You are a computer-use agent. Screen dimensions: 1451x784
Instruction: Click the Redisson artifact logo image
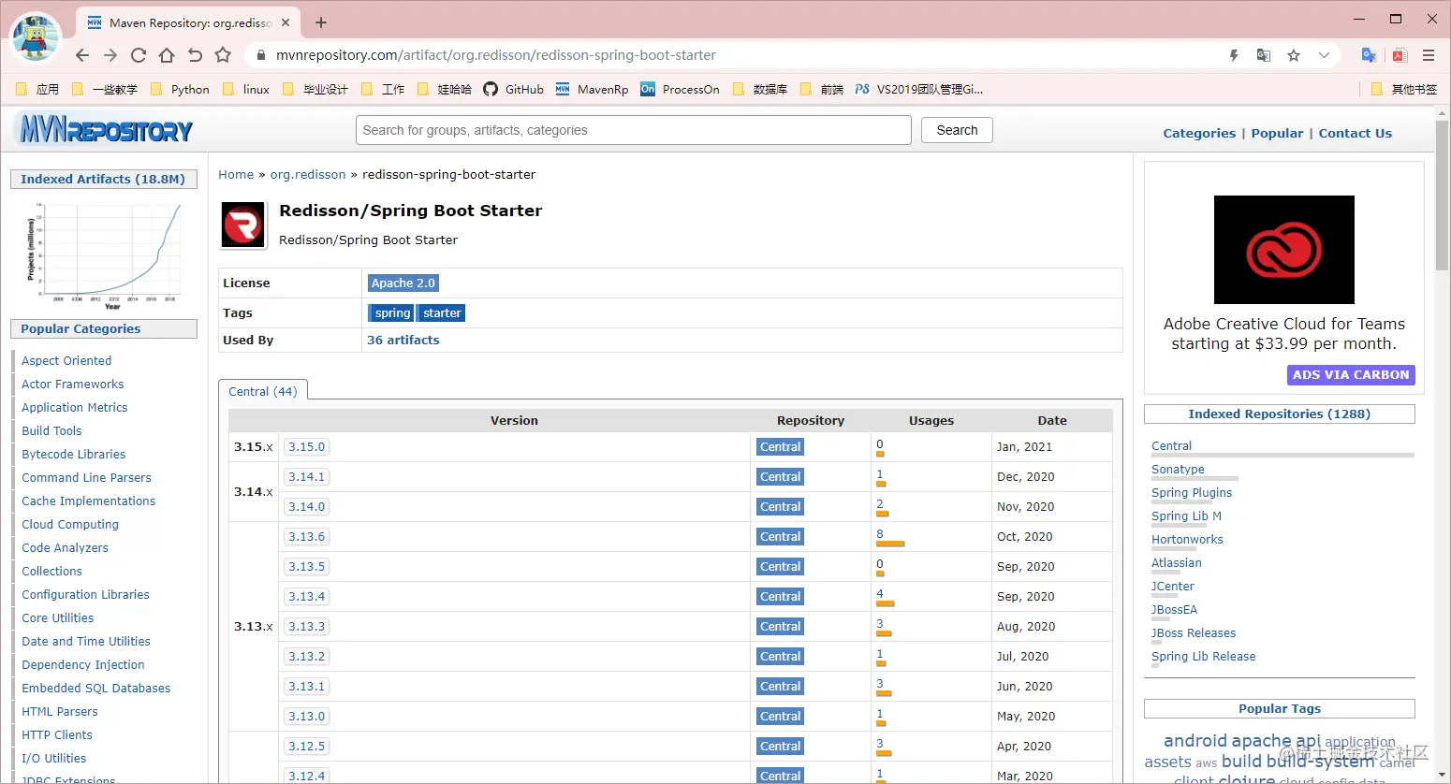(x=242, y=225)
